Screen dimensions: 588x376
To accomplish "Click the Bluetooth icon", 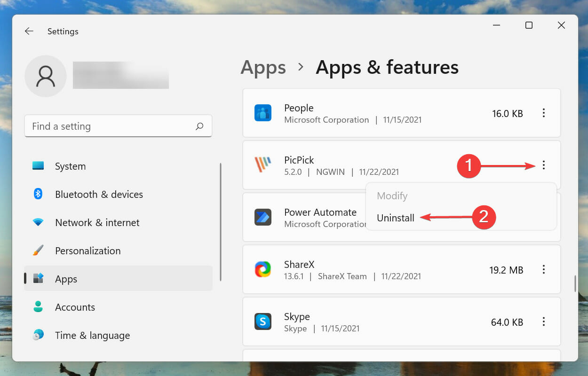I will pyautogui.click(x=38, y=194).
